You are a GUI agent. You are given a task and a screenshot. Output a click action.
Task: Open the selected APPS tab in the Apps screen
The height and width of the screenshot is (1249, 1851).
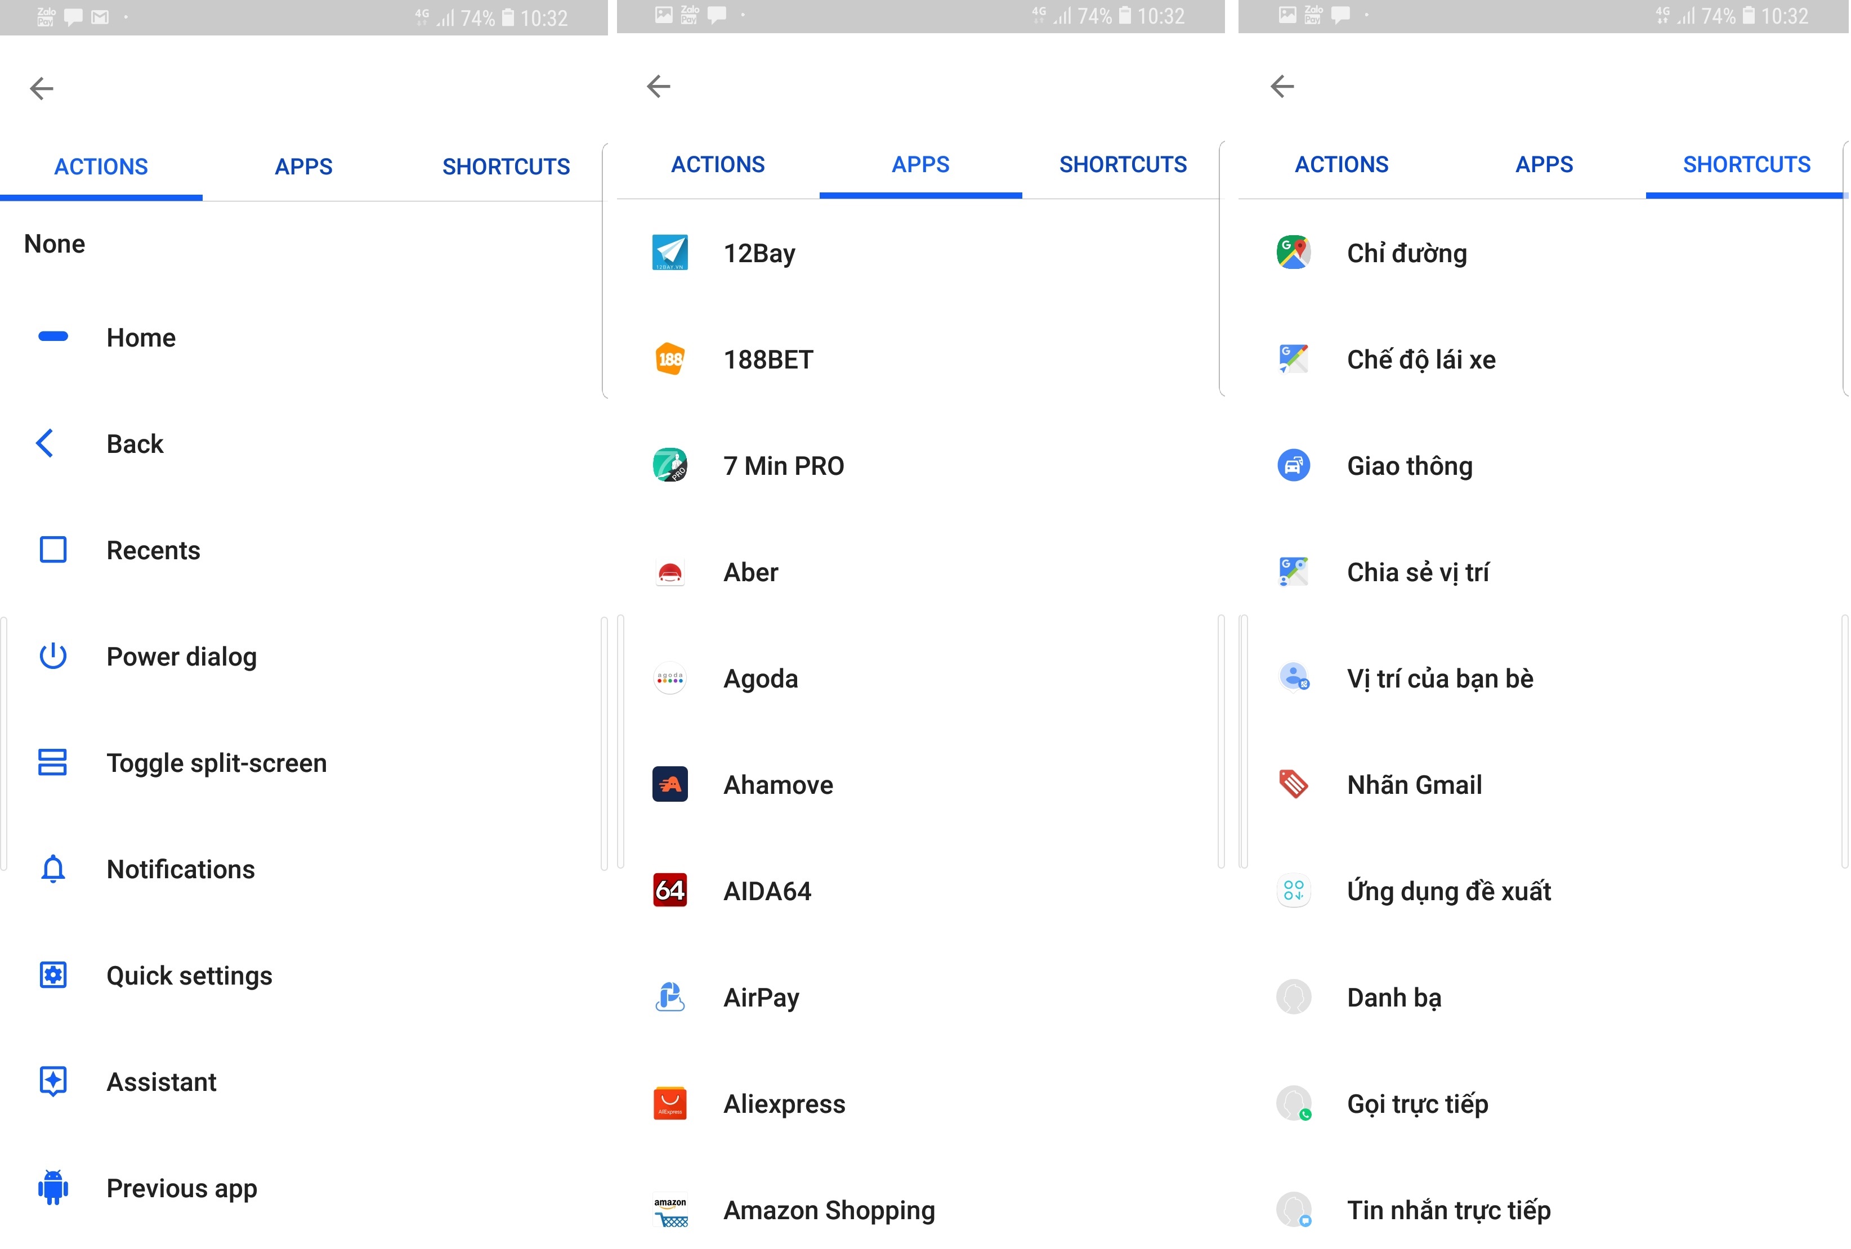click(x=921, y=164)
